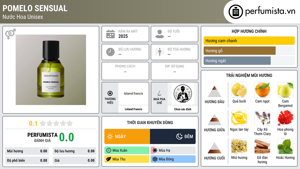Viewport: 300px width, 169px height.
Task: Click the fifth rating star
Action: pyautogui.click(x=70, y=123)
